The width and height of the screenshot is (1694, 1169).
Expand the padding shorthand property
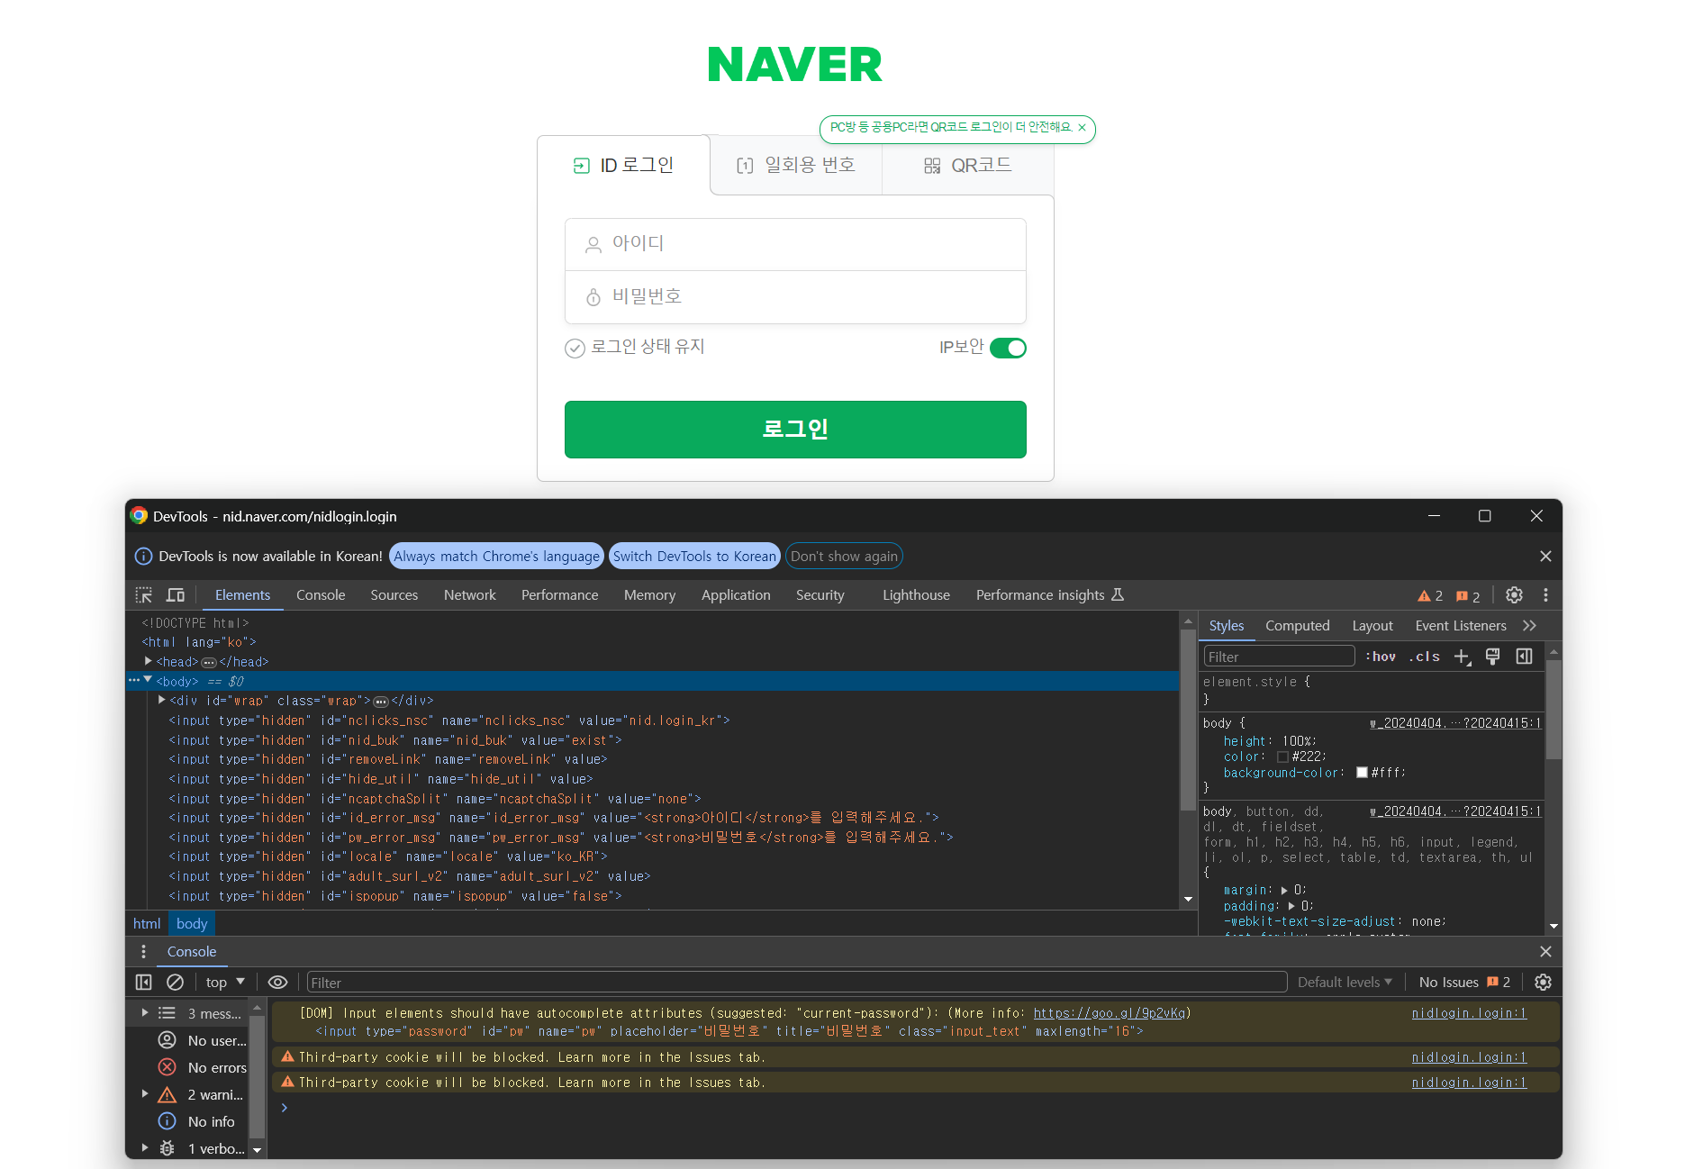click(x=1291, y=906)
